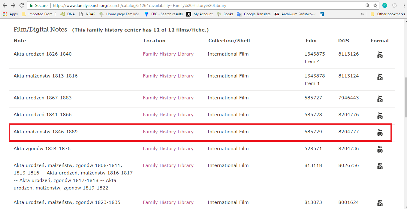
Task: Click camera icon for Akta urodzeń 1867-1883
Action: pyautogui.click(x=380, y=99)
